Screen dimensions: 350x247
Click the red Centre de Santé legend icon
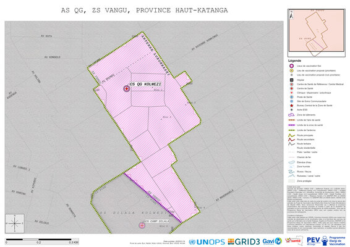[x=291, y=88]
